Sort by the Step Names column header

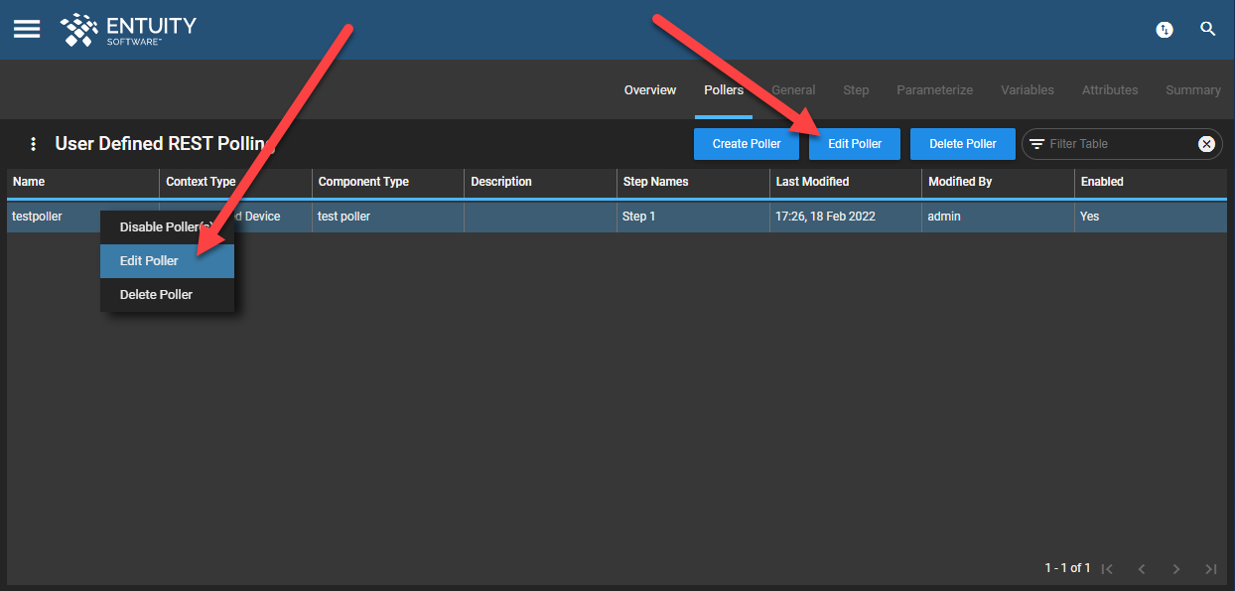[x=693, y=182]
